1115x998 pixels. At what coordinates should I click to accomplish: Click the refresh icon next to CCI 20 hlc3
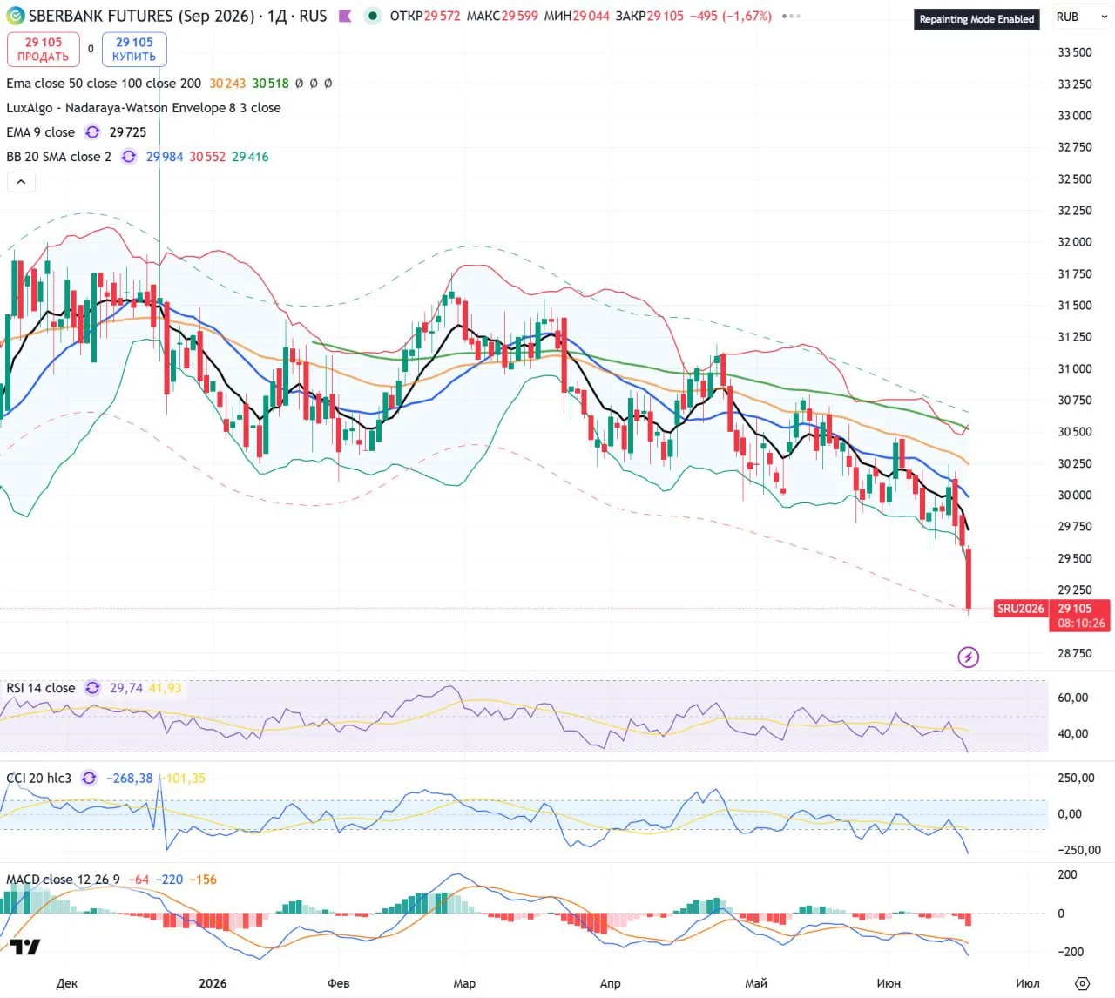tap(89, 779)
